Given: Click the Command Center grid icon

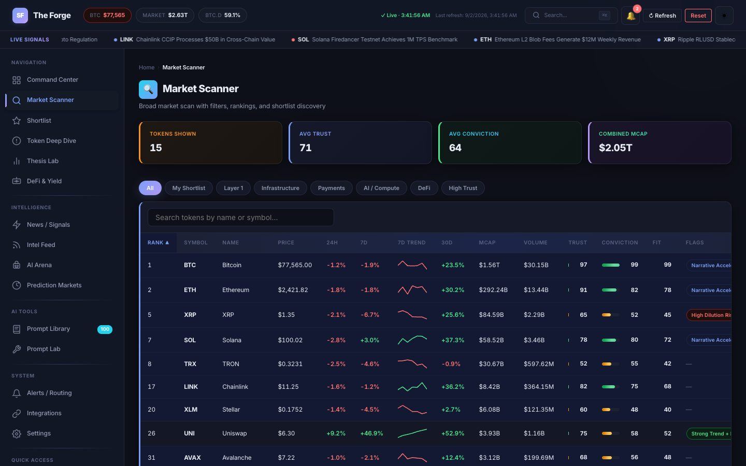Looking at the screenshot, I should pos(17,80).
